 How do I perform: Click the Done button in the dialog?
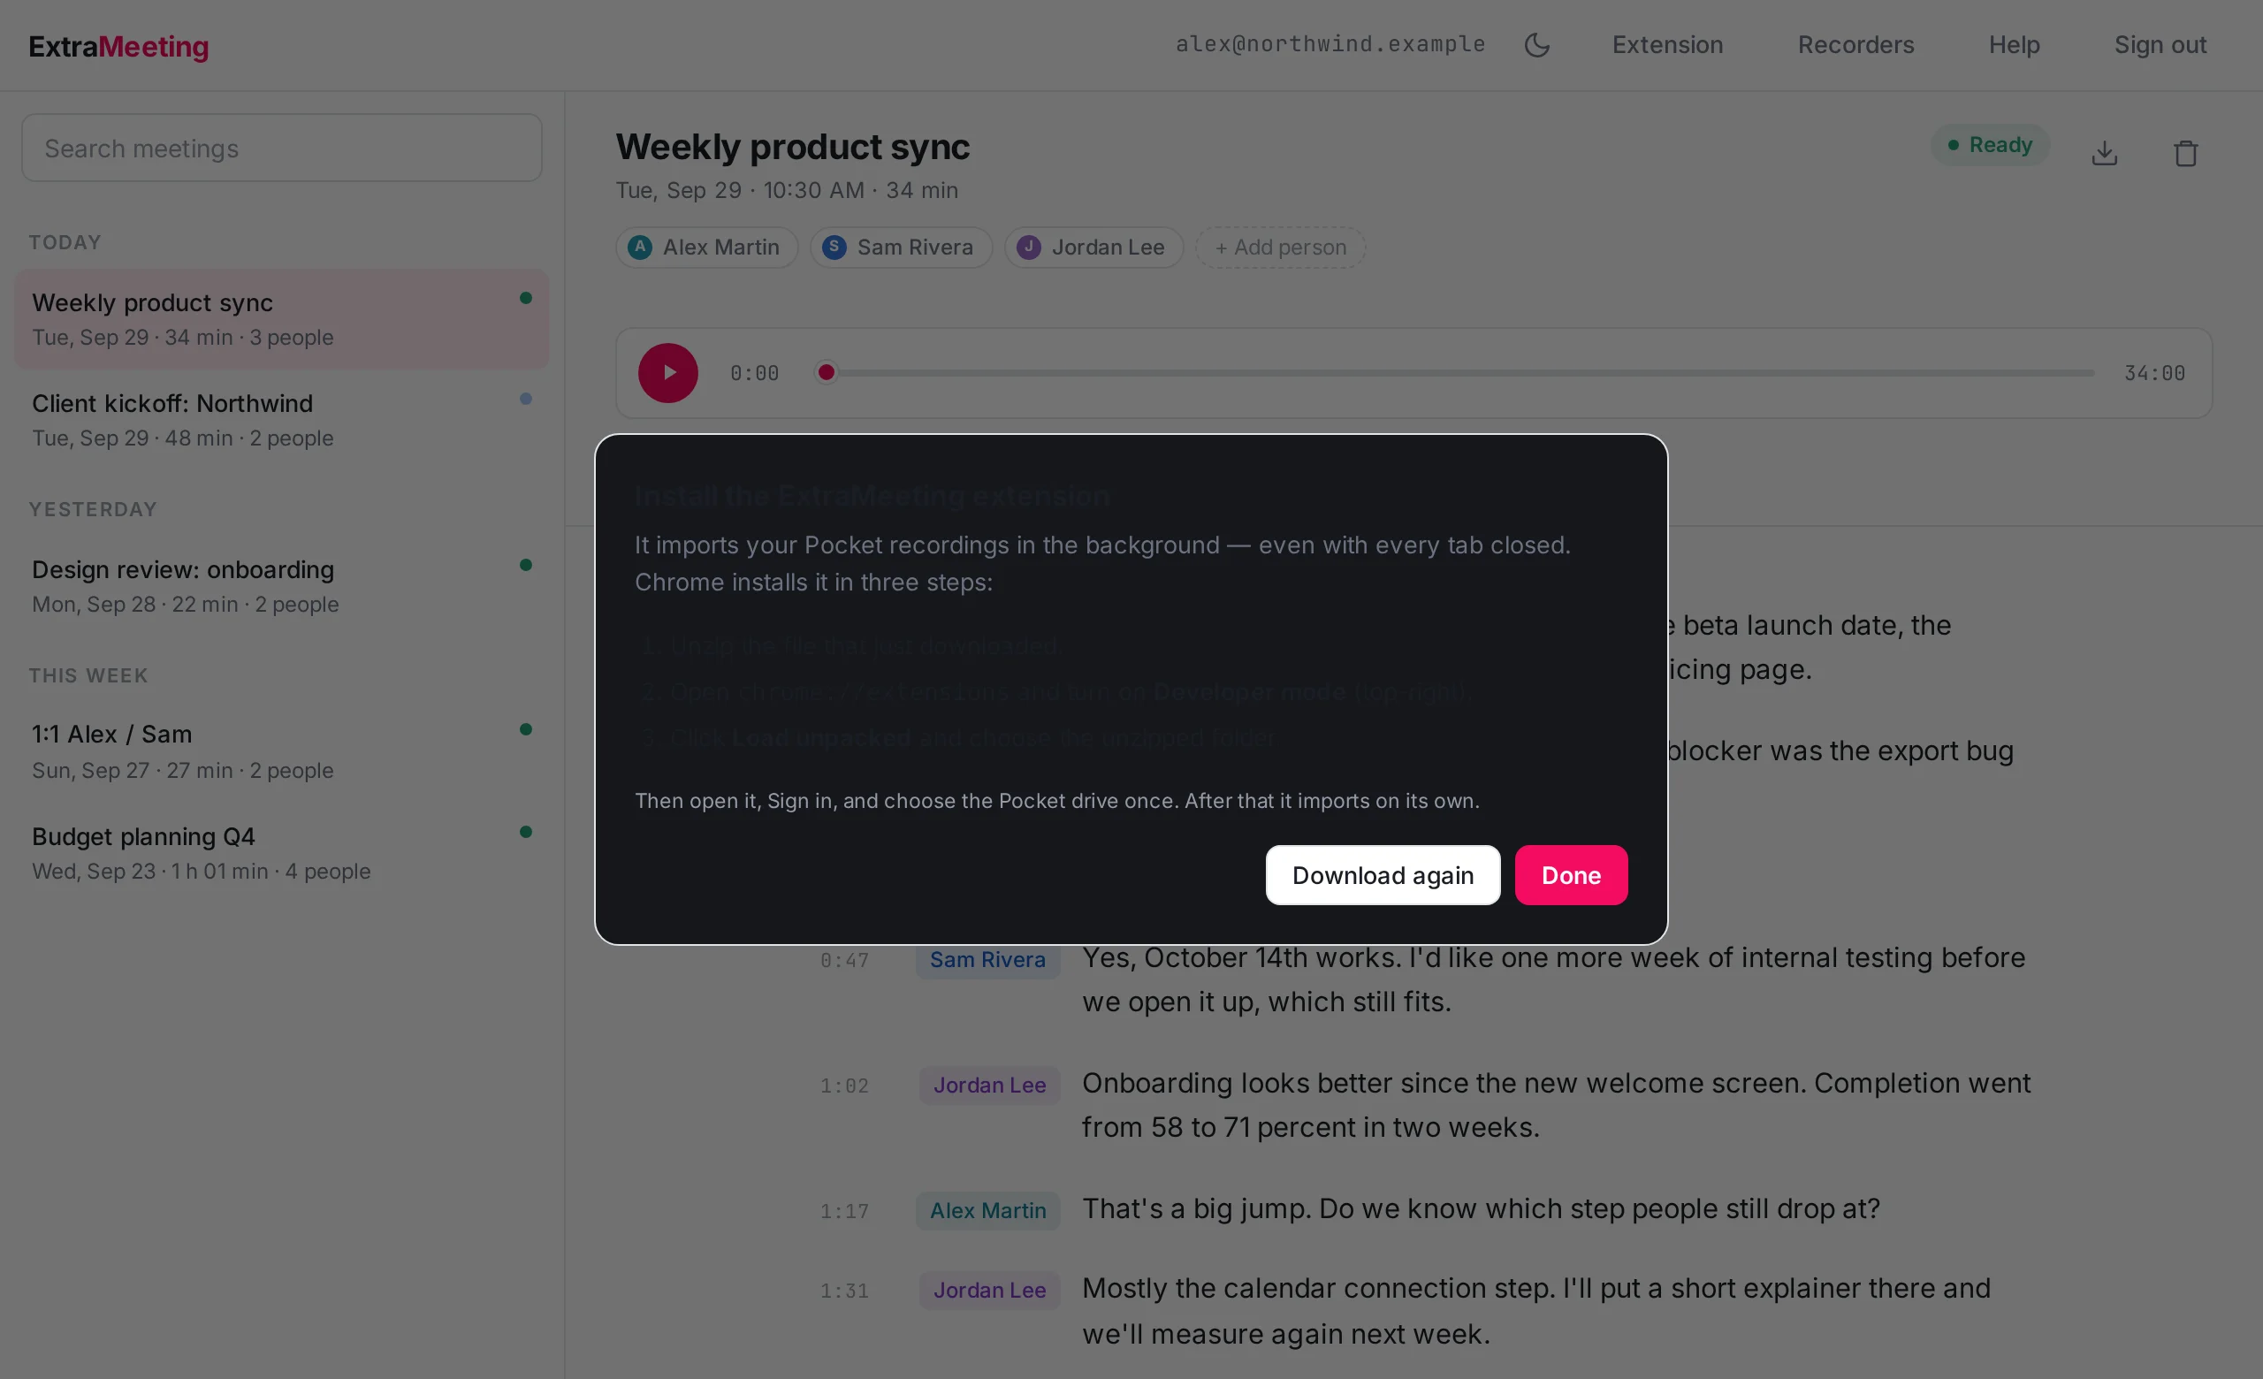click(1571, 875)
